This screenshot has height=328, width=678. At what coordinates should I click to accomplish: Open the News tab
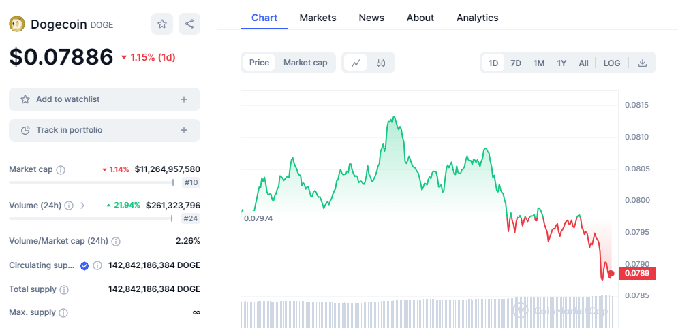(371, 18)
